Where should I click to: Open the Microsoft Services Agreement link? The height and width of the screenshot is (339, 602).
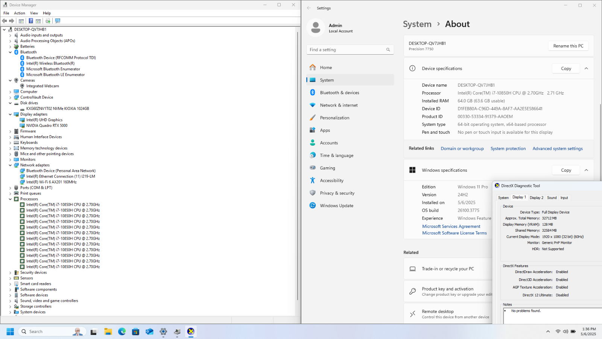[451, 226]
